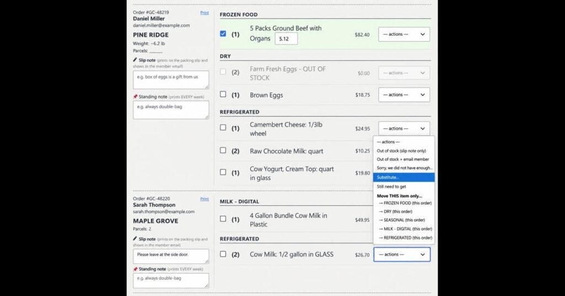The image size is (565, 296).
Task: Move item to SEASONAL (this order)
Action: (x=404, y=220)
